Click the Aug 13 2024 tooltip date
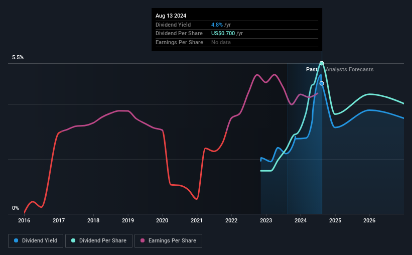The image size is (412, 255). (x=171, y=16)
